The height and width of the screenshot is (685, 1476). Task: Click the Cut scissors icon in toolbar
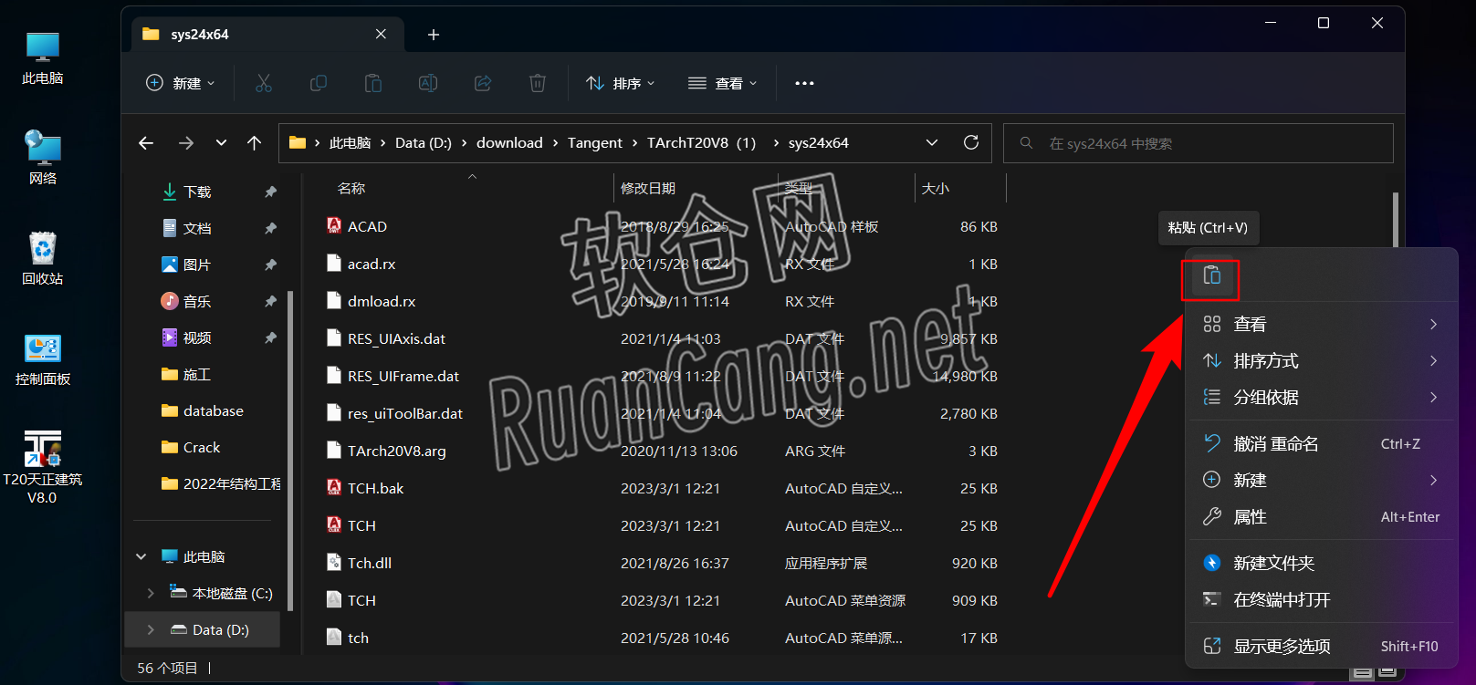pyautogui.click(x=264, y=83)
